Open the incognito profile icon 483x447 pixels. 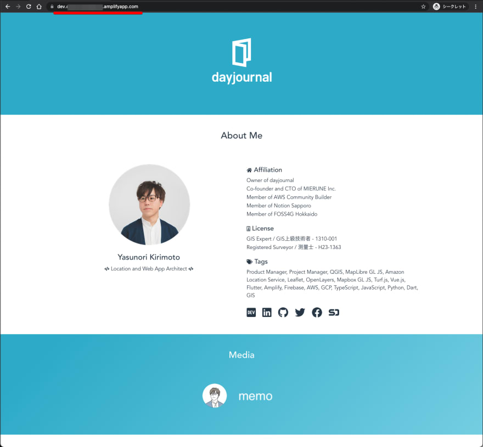pyautogui.click(x=436, y=7)
